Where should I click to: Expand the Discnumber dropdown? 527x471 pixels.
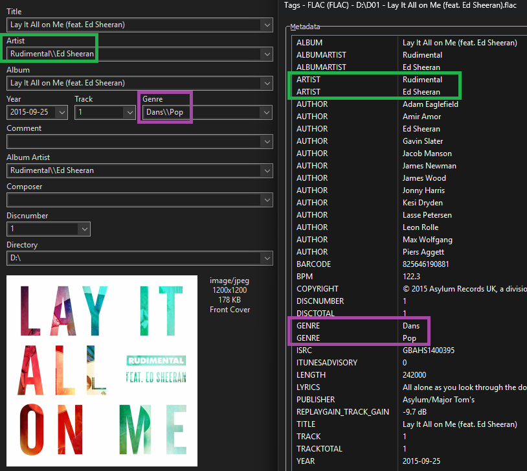(x=84, y=229)
